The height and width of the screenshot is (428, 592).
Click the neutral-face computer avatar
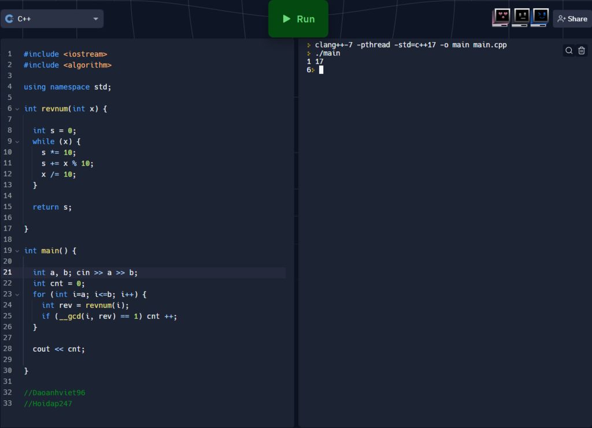[520, 18]
